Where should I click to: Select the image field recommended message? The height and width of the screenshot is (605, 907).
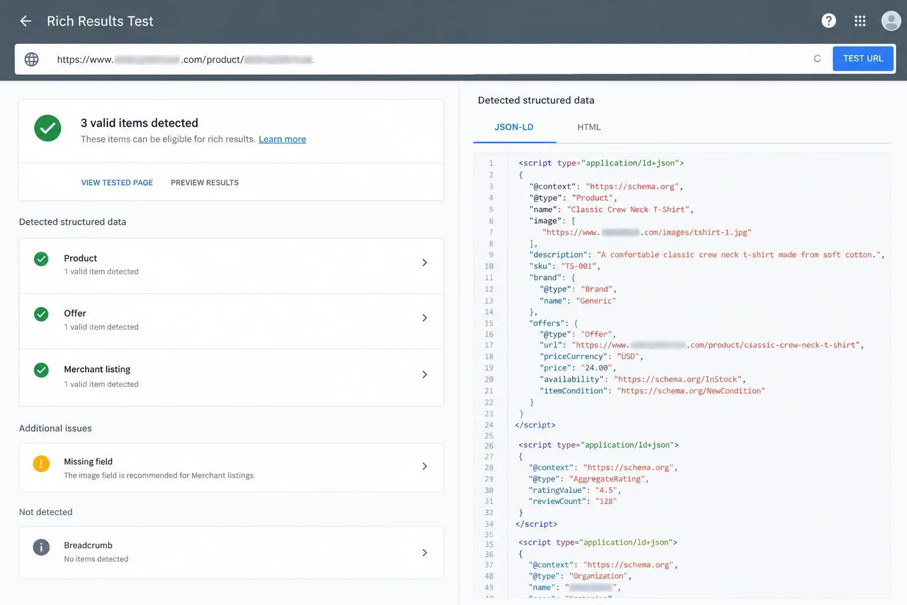(x=159, y=476)
